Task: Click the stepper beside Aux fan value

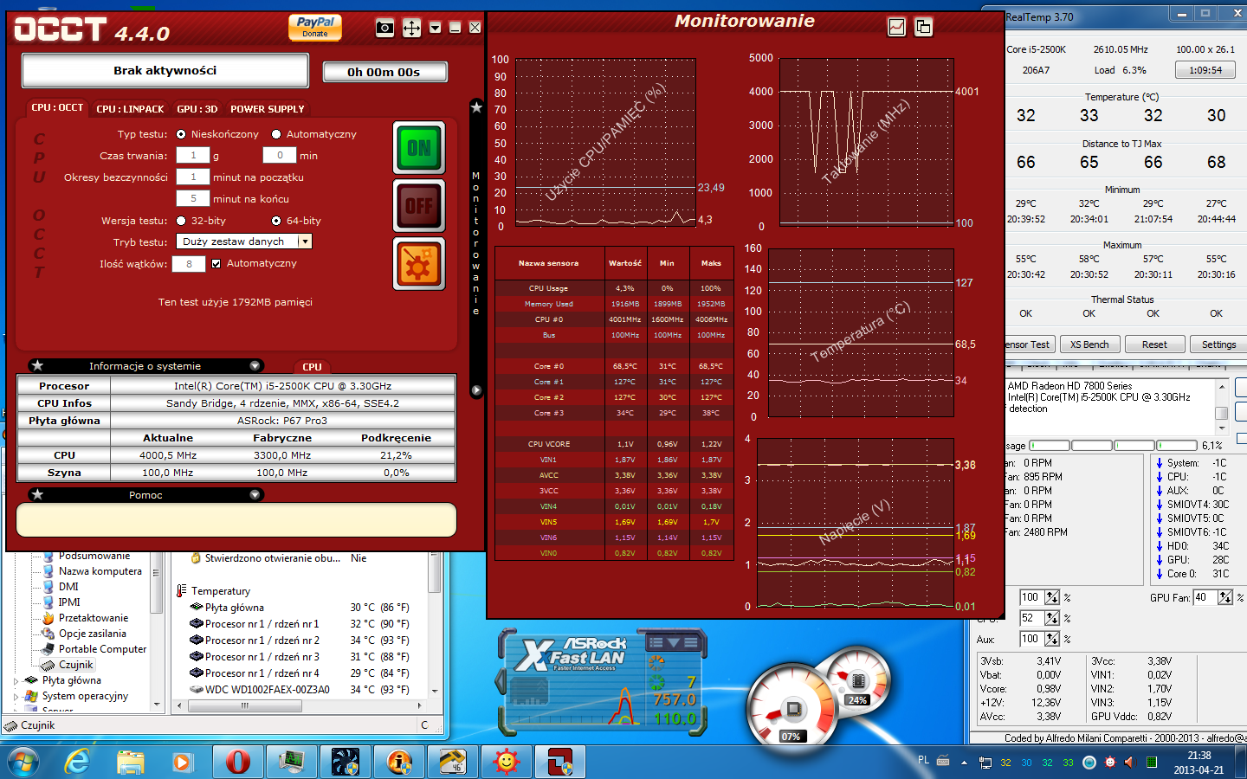Action: tap(1052, 639)
